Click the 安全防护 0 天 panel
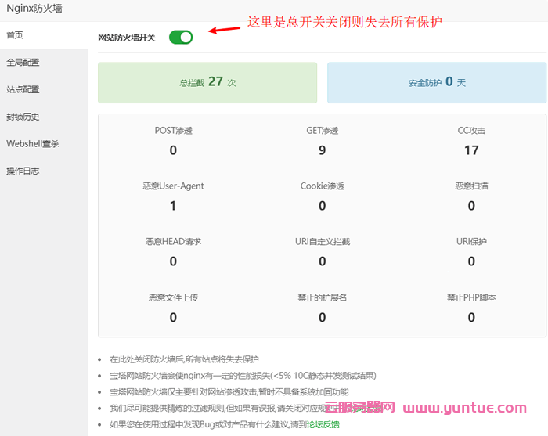 (x=437, y=82)
